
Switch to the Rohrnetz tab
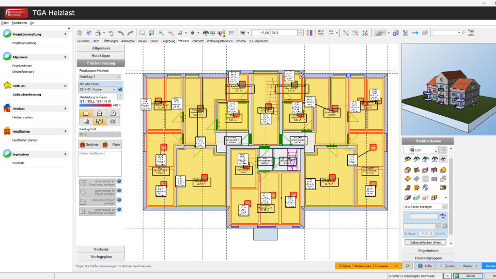pyautogui.click(x=197, y=41)
